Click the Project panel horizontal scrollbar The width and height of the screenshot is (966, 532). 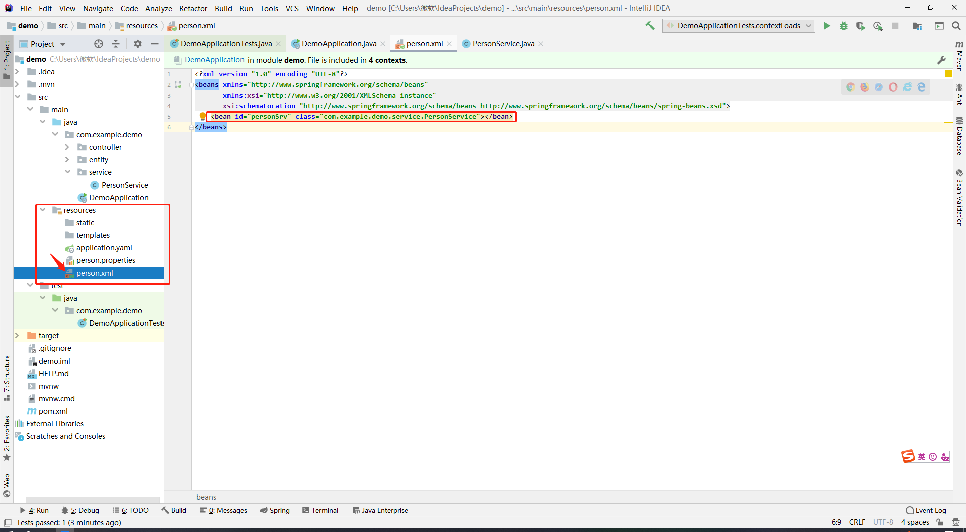pos(93,500)
